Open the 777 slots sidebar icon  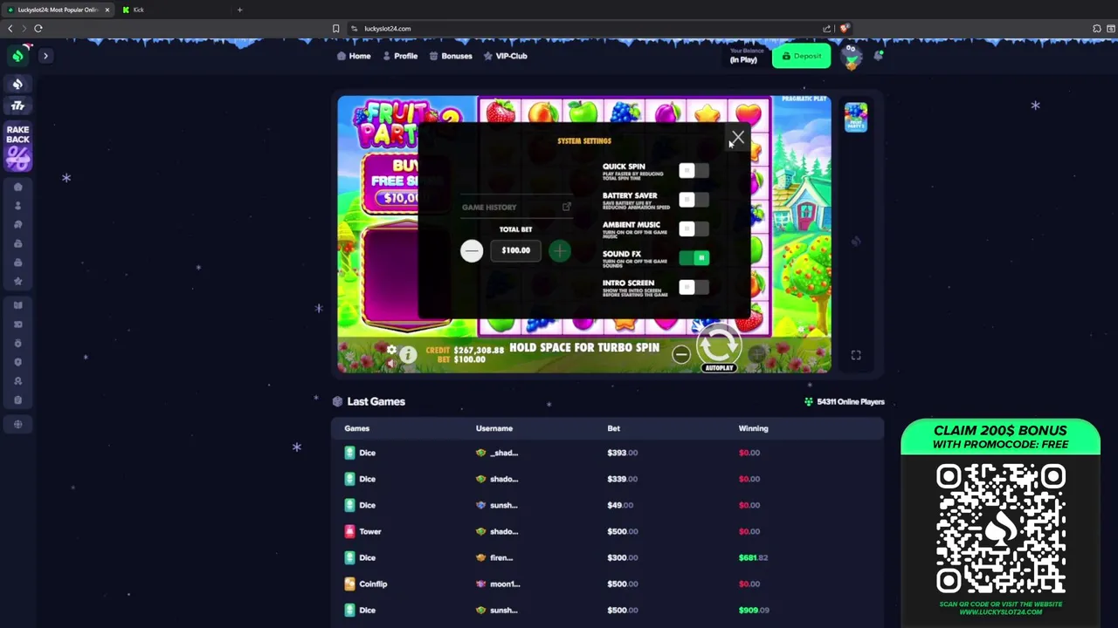coord(17,106)
